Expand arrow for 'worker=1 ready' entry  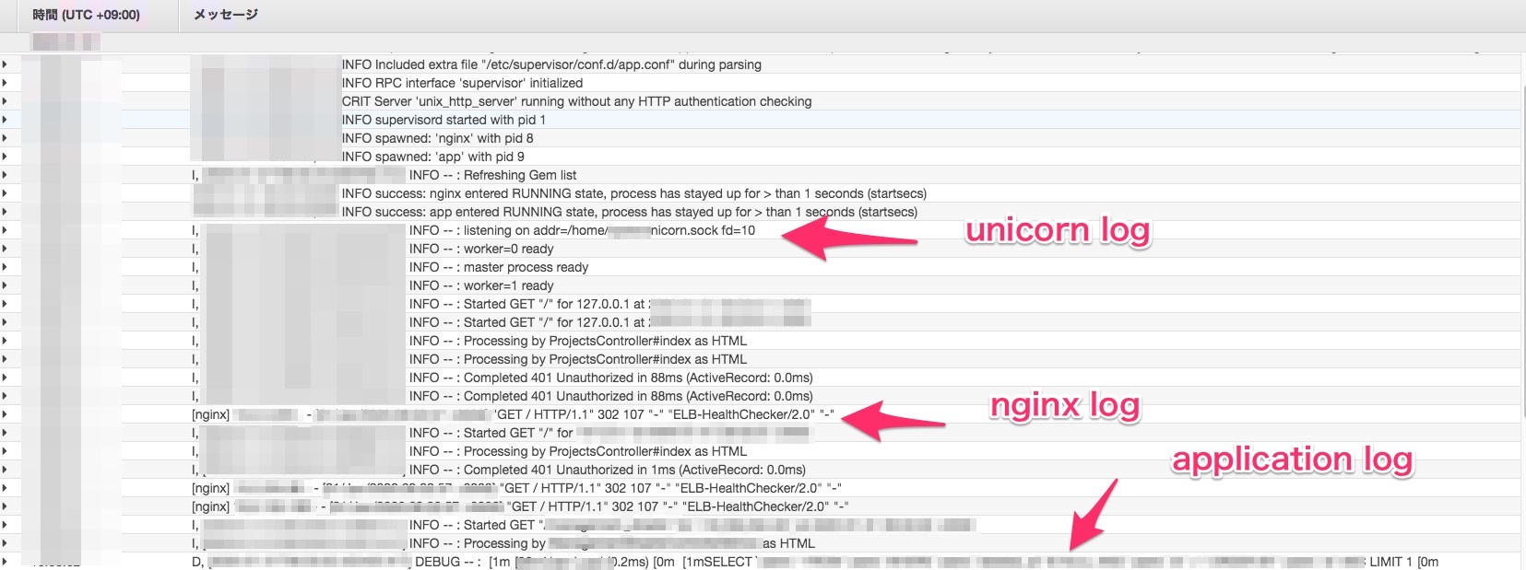pos(5,285)
